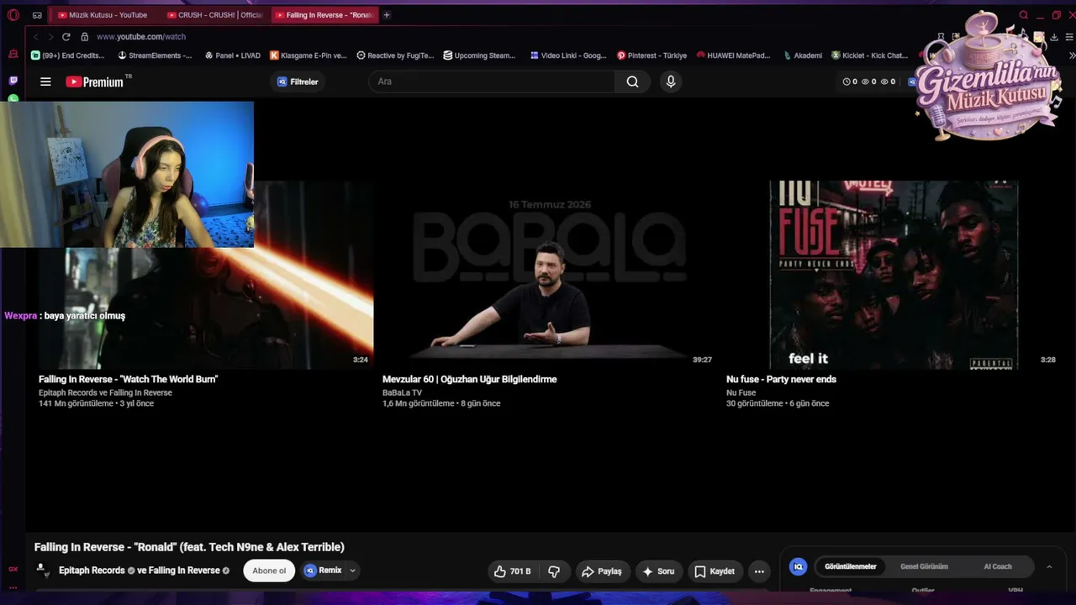Go to the YouTube Premium home logo
Screen dimensions: 1076x605
[95, 82]
